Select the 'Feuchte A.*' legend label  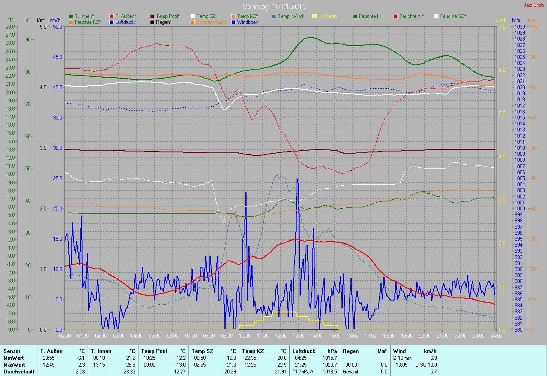click(x=412, y=16)
